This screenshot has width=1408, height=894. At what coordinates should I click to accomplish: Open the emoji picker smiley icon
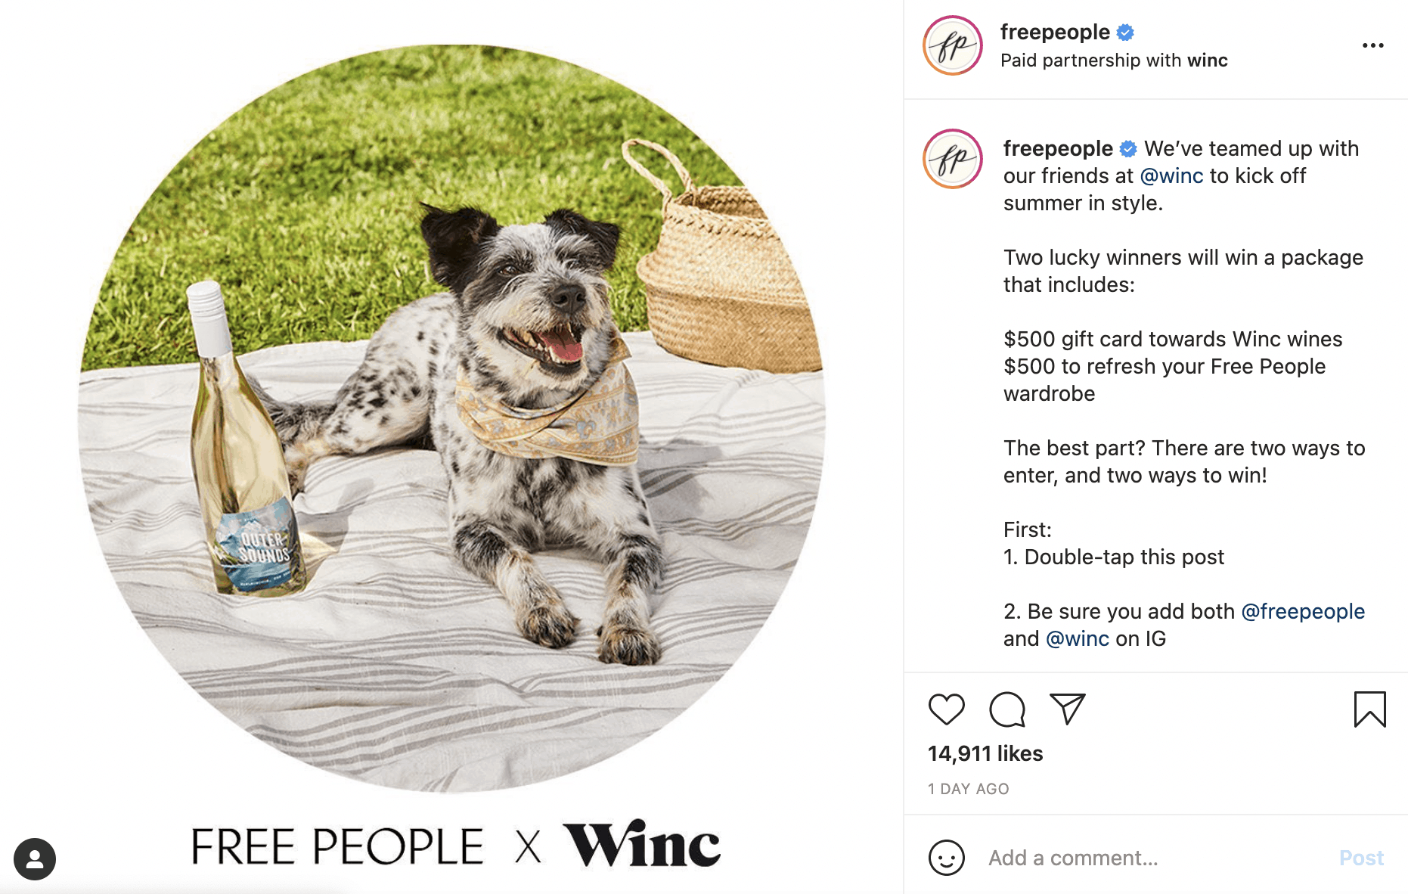[x=946, y=858]
